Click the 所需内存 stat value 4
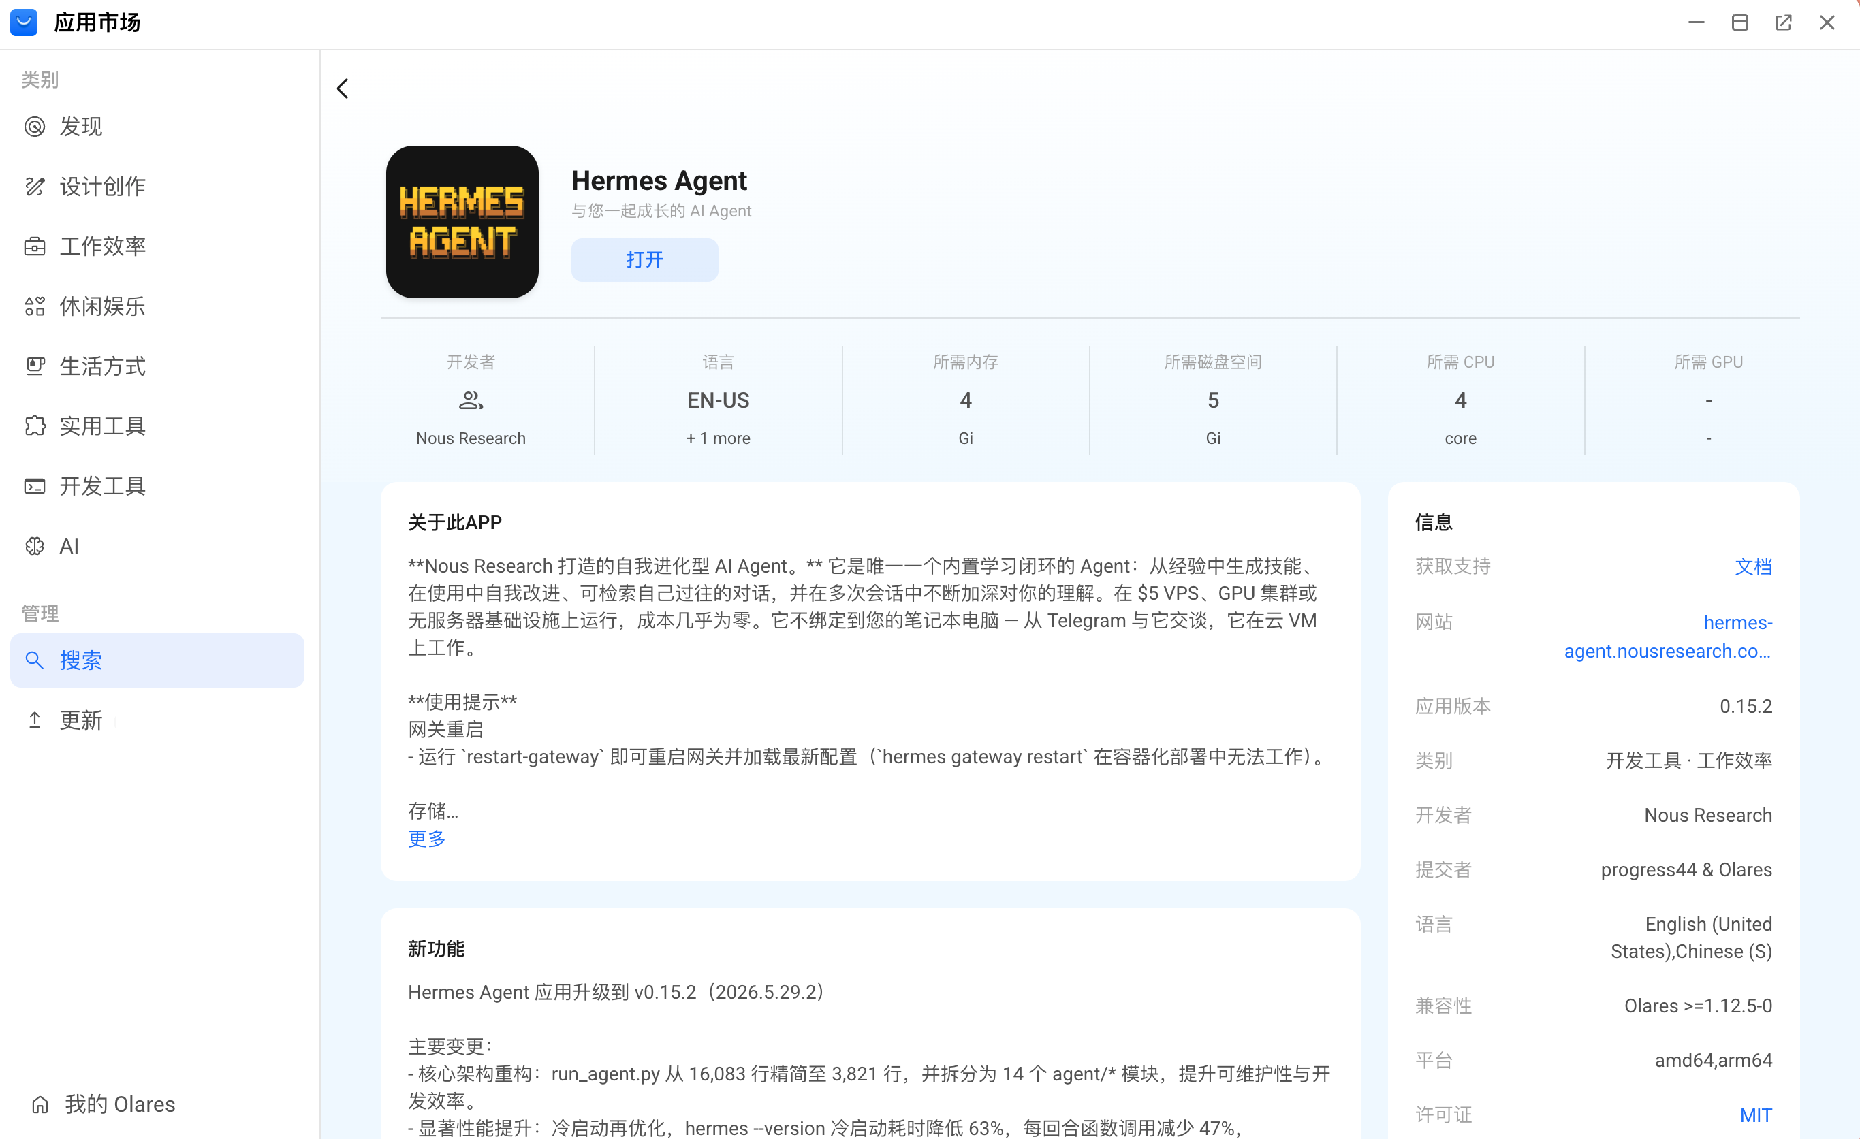 coord(966,400)
